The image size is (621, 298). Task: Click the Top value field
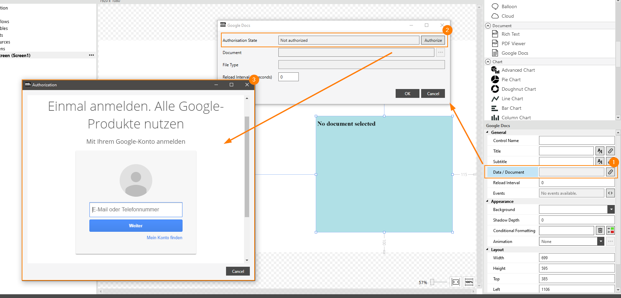(x=577, y=279)
